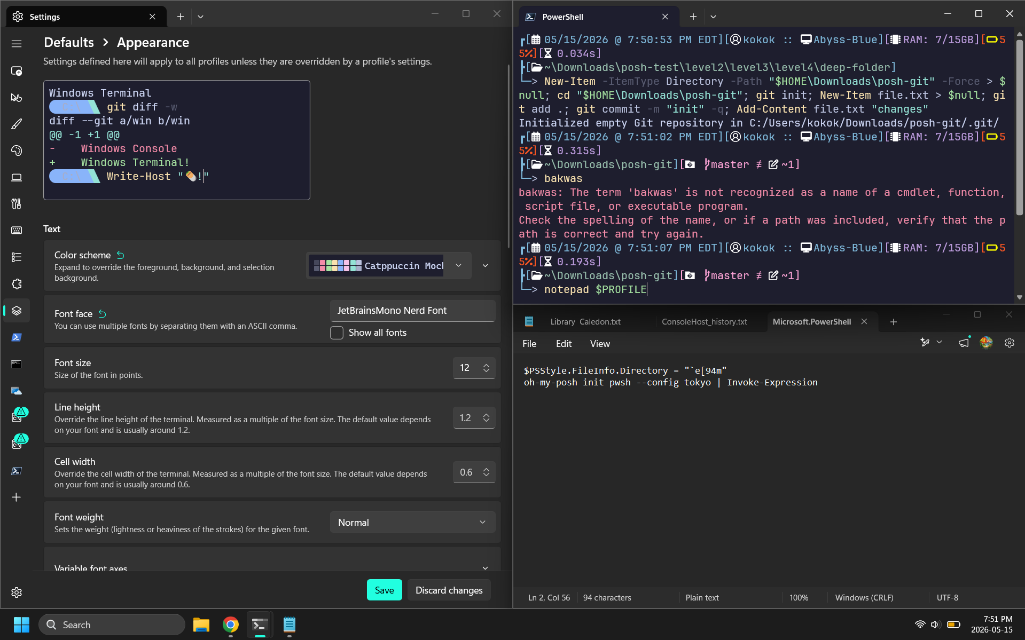Select the Microsoft.PowerShell Notepad tab

point(812,322)
